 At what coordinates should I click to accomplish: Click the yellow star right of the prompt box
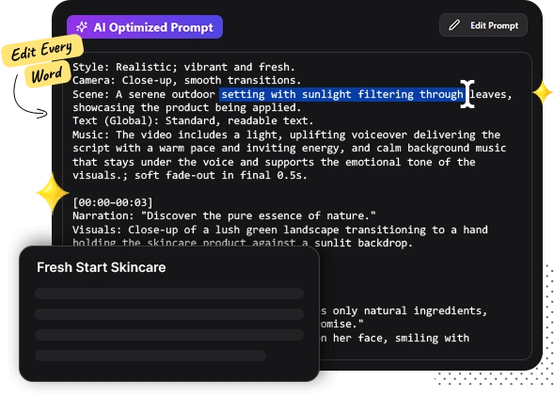click(542, 92)
